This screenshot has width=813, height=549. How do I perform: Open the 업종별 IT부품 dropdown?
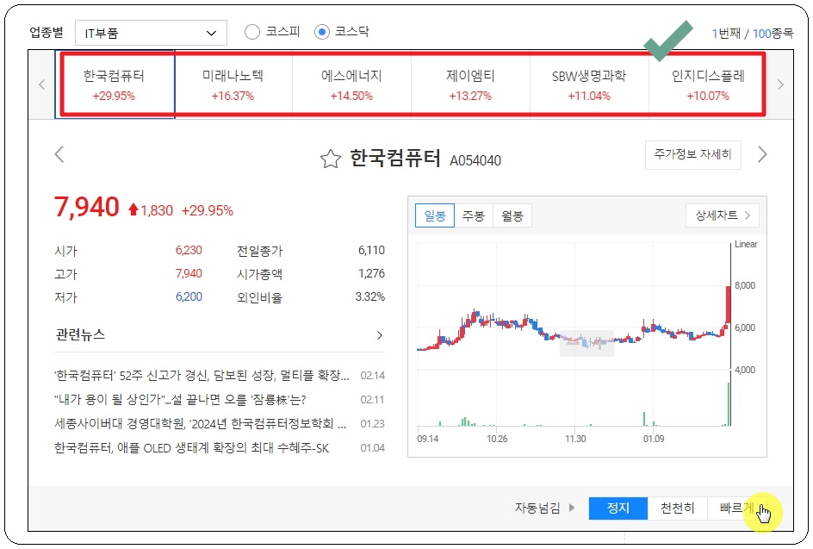[x=151, y=34]
